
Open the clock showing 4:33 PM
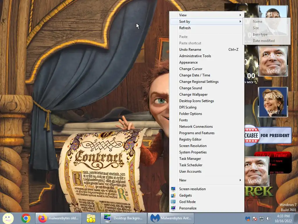[x=283, y=218]
